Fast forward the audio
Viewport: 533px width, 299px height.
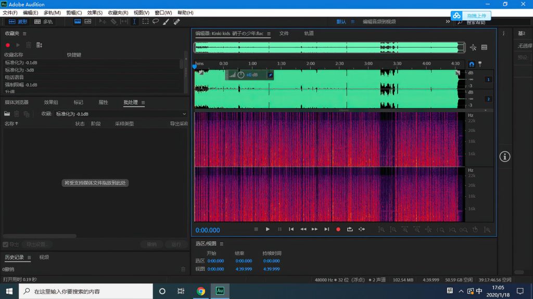(315, 229)
